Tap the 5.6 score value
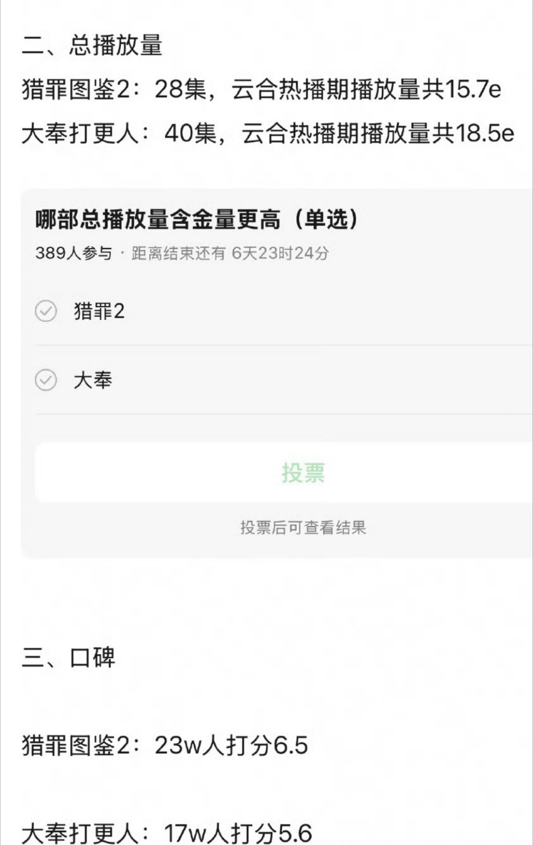 click(295, 833)
